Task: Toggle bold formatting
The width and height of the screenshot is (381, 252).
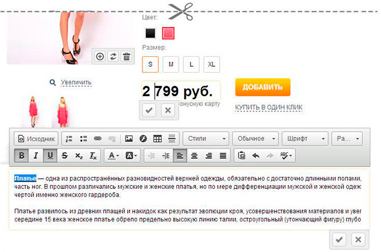Action: pyautogui.click(x=21, y=155)
